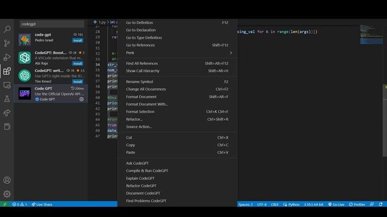
Task: Open the Live Share activity bar icon
Action: click(x=7, y=113)
